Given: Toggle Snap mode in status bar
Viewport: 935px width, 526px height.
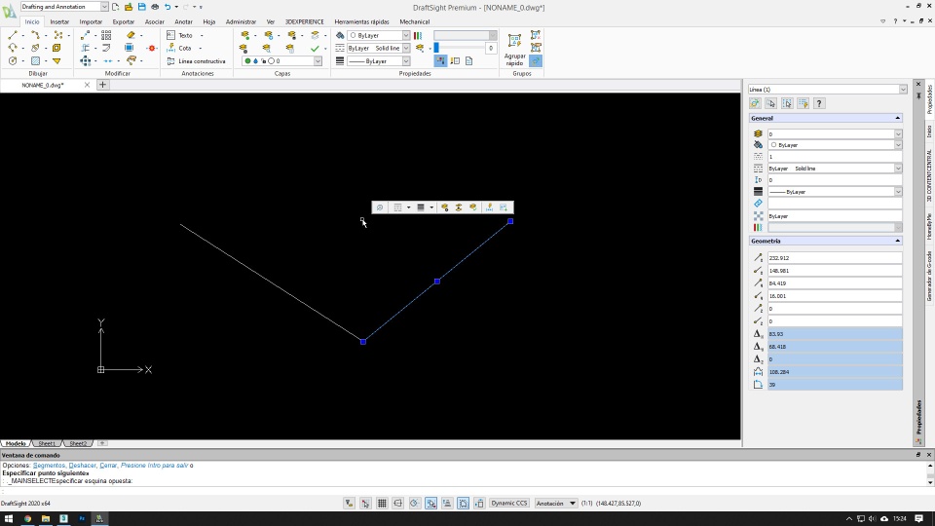Looking at the screenshot, I should [365, 504].
